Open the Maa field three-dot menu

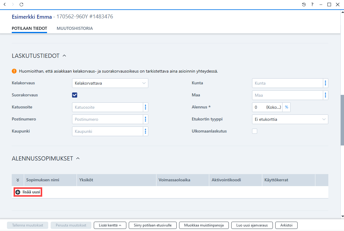pyautogui.click(x=325, y=95)
